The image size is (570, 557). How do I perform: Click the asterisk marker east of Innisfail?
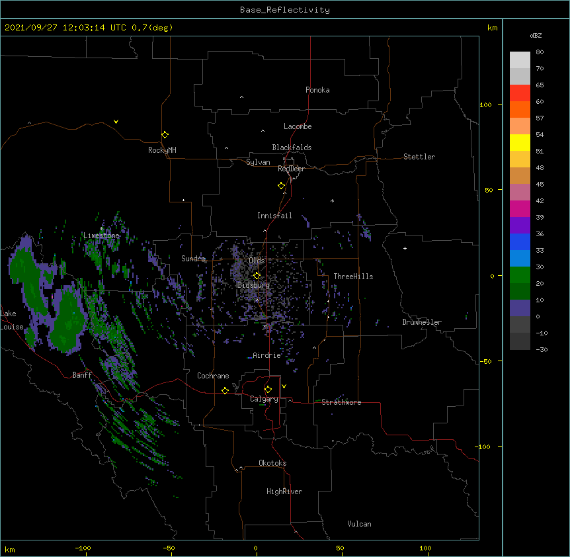[x=332, y=200]
